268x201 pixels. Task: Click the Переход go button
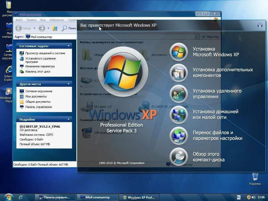click(x=210, y=37)
